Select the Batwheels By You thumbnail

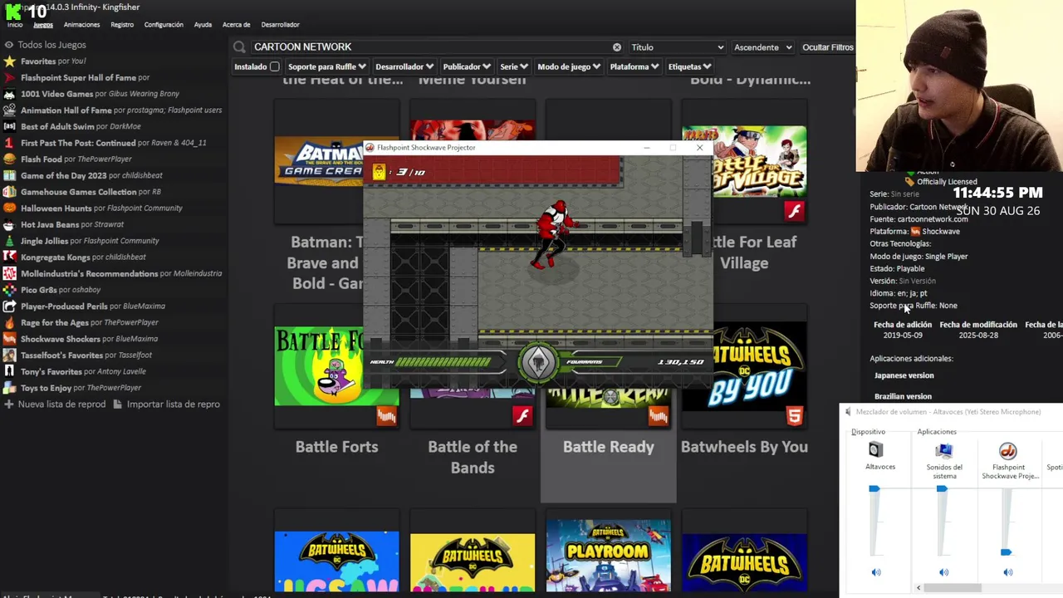[x=744, y=366]
